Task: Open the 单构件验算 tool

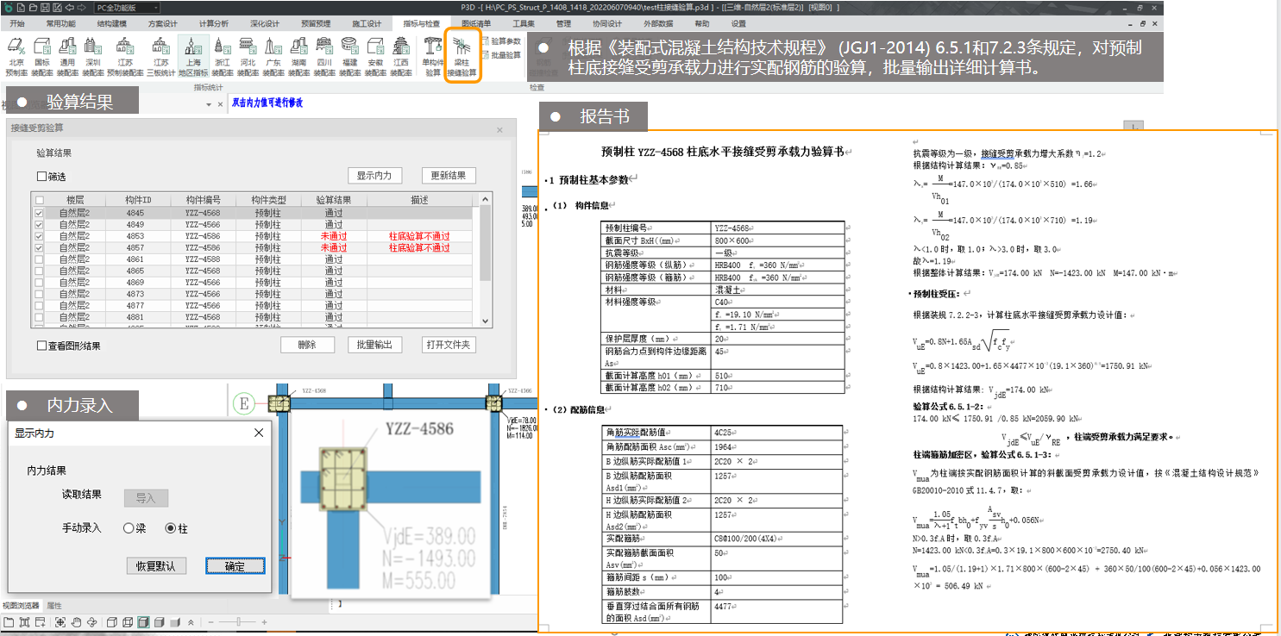Action: point(432,57)
